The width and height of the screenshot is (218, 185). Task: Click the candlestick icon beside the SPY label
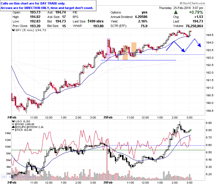coord(13,30)
